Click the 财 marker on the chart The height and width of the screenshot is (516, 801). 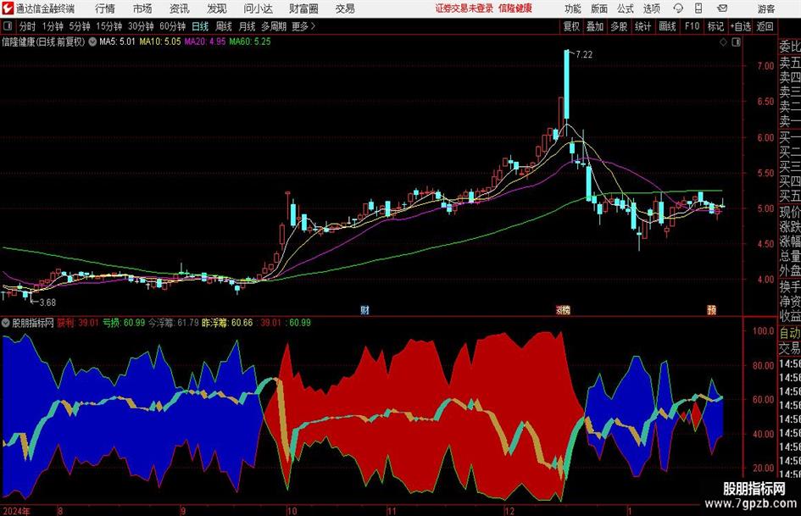pyautogui.click(x=364, y=309)
